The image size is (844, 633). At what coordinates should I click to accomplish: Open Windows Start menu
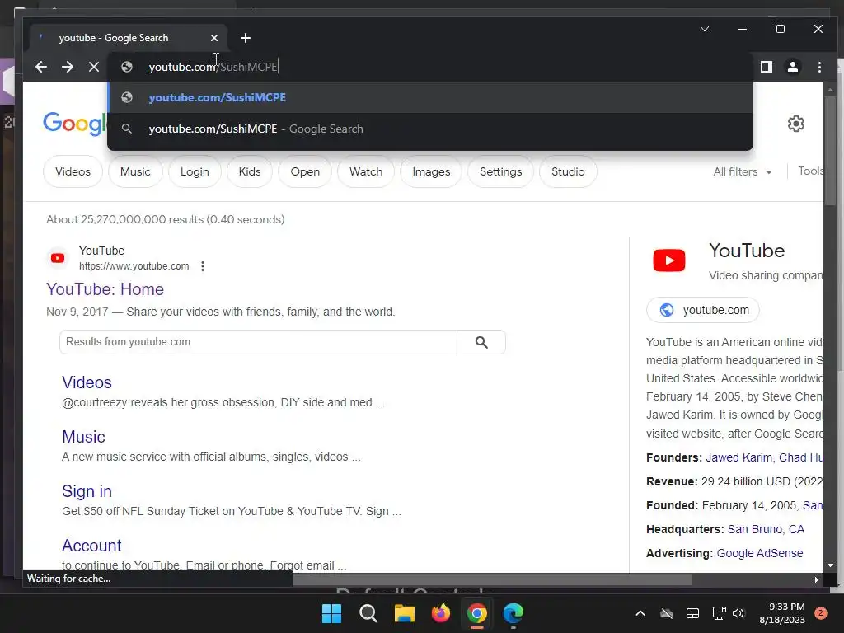(x=331, y=613)
